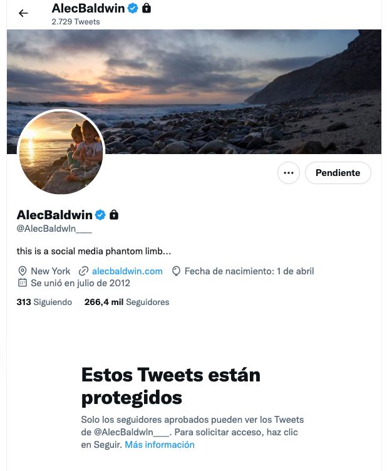Open the three-dots more options menu
This screenshot has height=471, width=387.
click(x=289, y=173)
